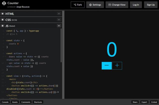Open the JS panel dropdown arrow

tap(59, 26)
